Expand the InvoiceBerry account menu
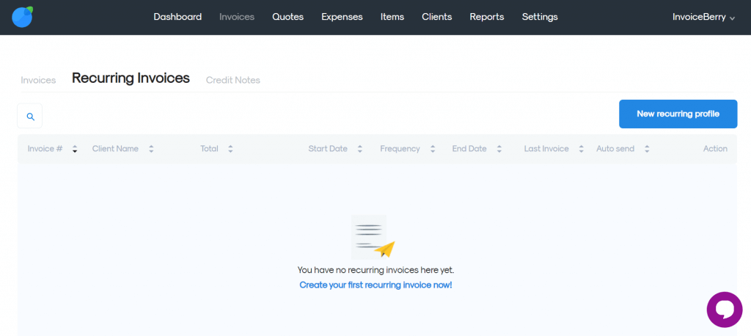Viewport: 751px width, 336px height. 703,18
